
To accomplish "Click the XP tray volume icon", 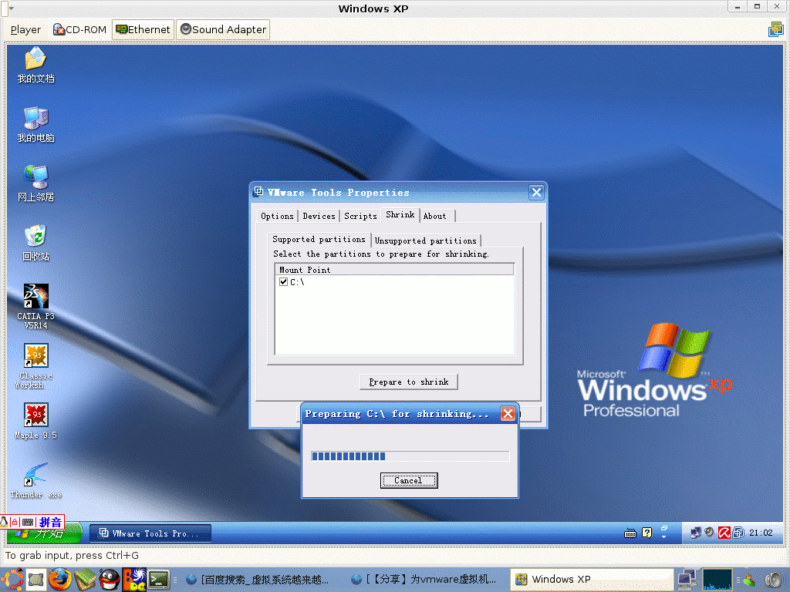I will tap(710, 532).
